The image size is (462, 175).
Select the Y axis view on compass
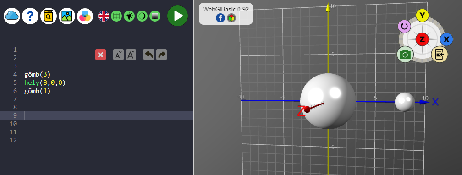pyautogui.click(x=422, y=16)
